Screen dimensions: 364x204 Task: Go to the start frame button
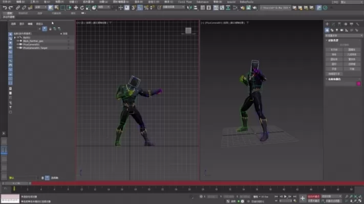tap(276, 196)
